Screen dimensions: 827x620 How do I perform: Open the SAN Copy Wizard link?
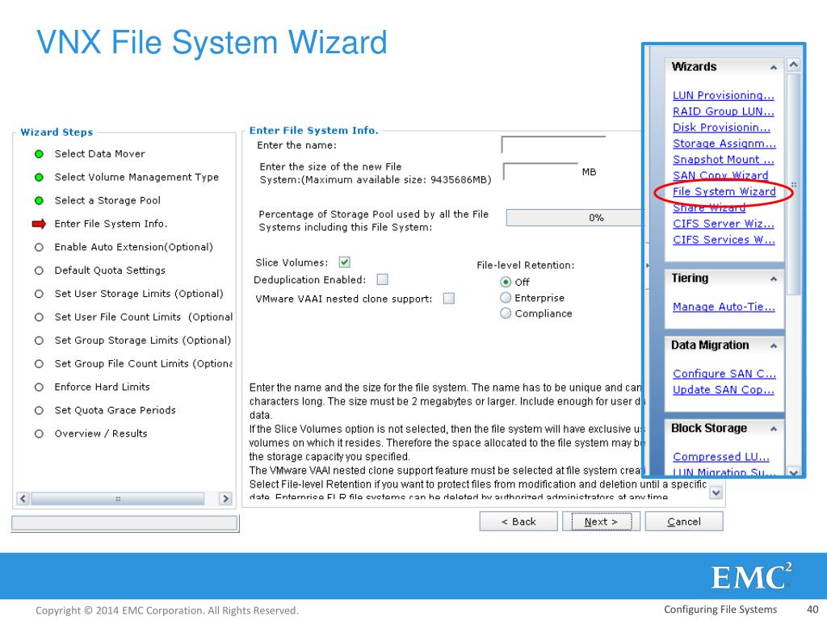[720, 175]
